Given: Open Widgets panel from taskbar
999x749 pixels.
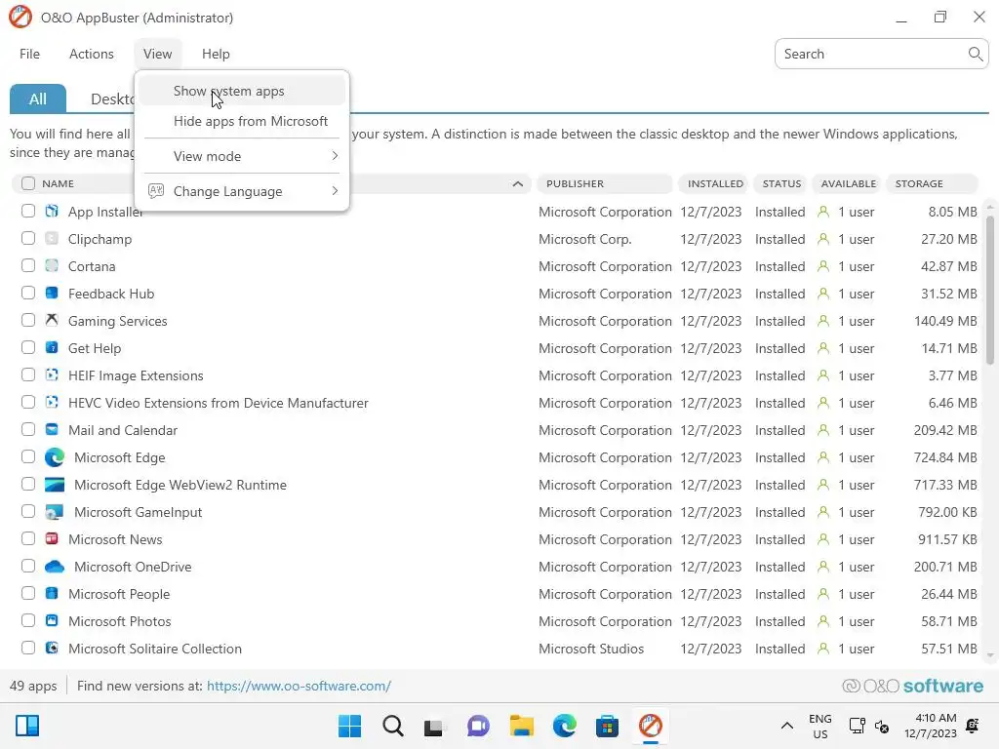Looking at the screenshot, I should tap(27, 726).
